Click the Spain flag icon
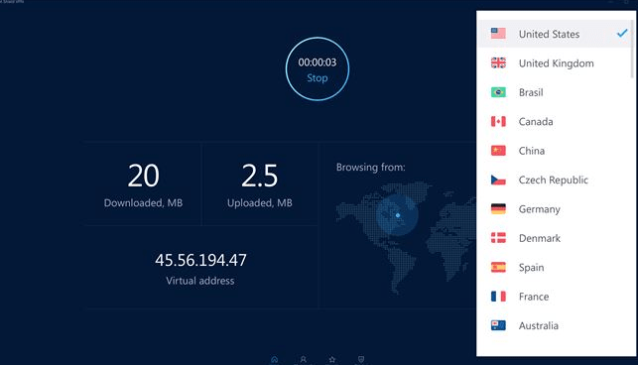 [x=498, y=268]
